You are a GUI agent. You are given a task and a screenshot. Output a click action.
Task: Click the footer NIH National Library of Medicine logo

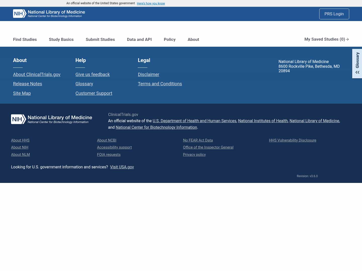click(x=52, y=119)
